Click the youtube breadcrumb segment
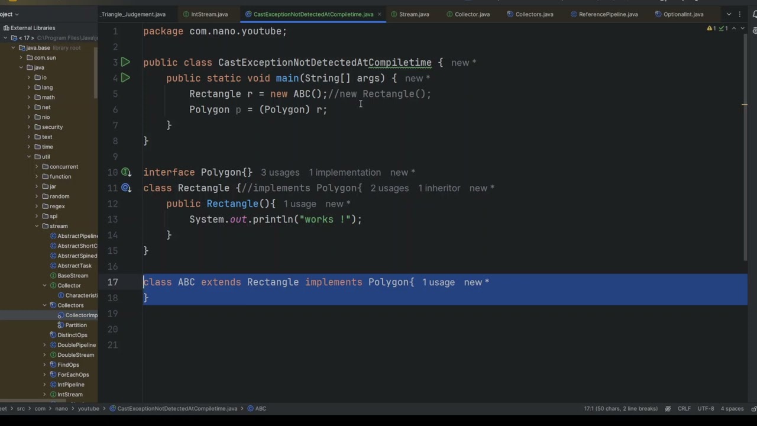 [89, 408]
